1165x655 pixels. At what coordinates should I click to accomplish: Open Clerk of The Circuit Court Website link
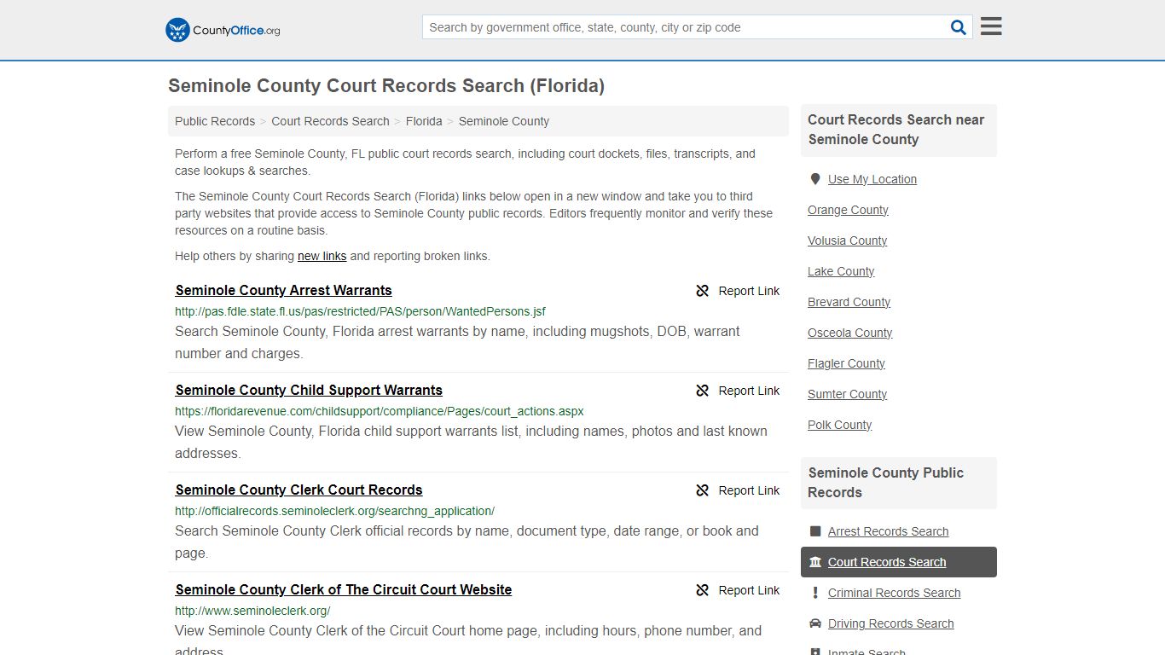click(344, 589)
